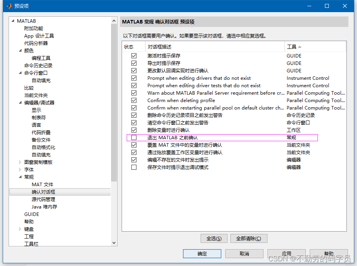The image size is (357, 266).
Task: Select 确认对话框 in the tree
Action: [43, 192]
